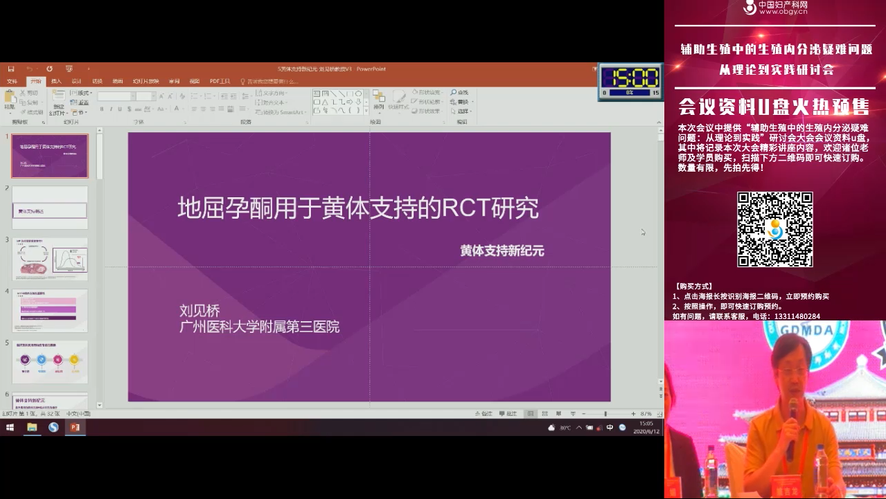Open PowerPoint from the Windows taskbar

tap(75, 428)
